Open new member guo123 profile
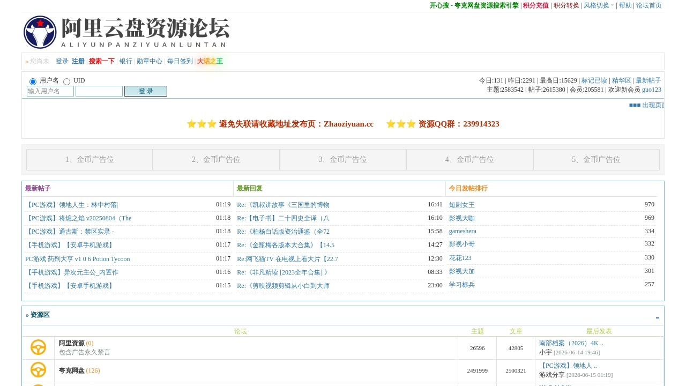The height and width of the screenshot is (386, 686). 652,90
